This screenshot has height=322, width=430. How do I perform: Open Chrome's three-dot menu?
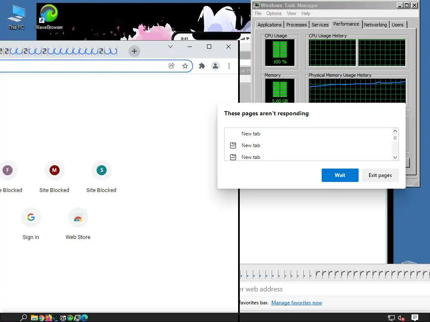point(229,66)
